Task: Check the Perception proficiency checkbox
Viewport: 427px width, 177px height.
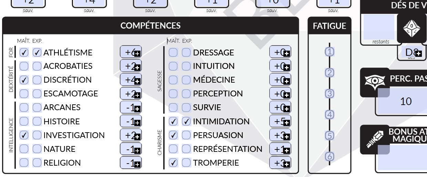Action: point(173,94)
